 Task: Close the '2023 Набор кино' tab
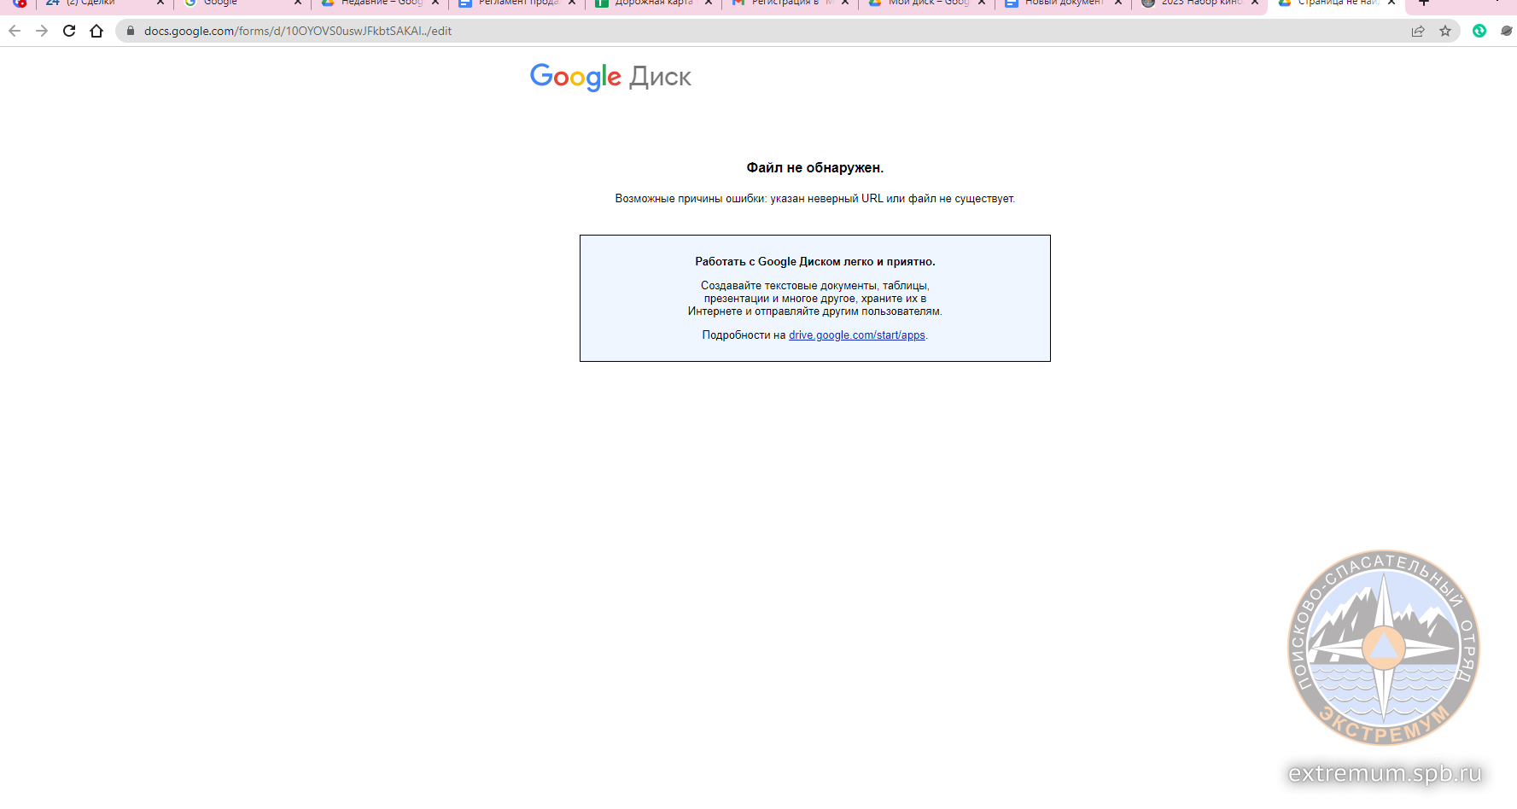pyautogui.click(x=1255, y=3)
